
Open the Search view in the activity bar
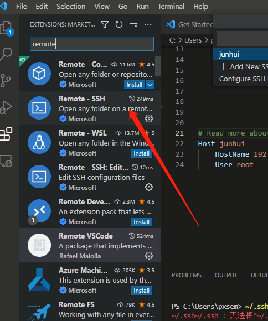coord(6,54)
